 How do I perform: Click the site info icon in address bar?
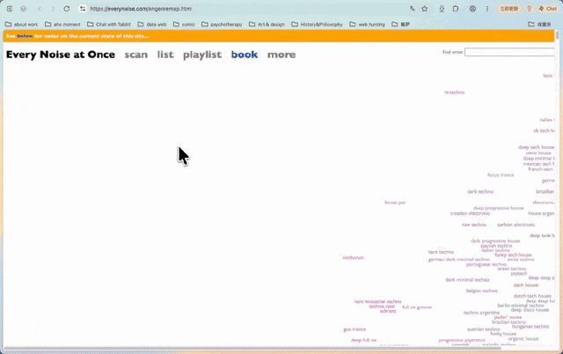click(x=83, y=9)
